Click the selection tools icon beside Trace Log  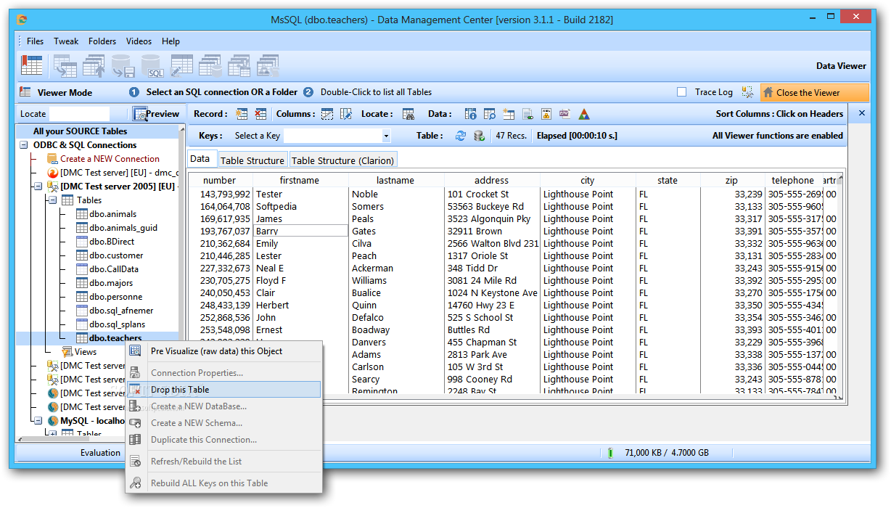(747, 92)
